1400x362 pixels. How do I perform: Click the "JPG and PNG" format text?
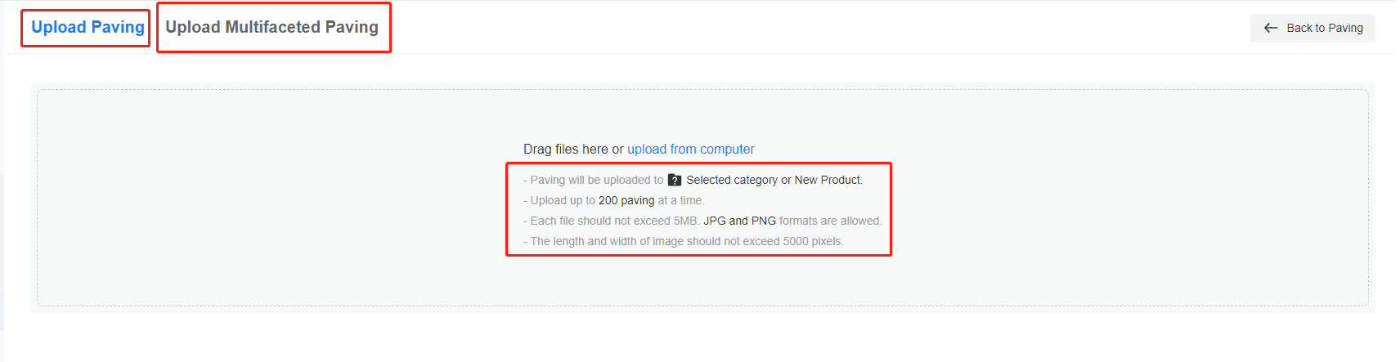click(739, 221)
